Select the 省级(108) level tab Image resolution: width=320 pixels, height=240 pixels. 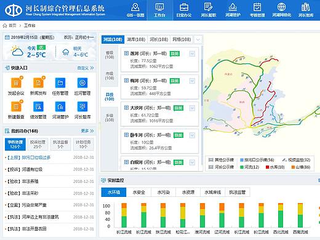(110, 55)
